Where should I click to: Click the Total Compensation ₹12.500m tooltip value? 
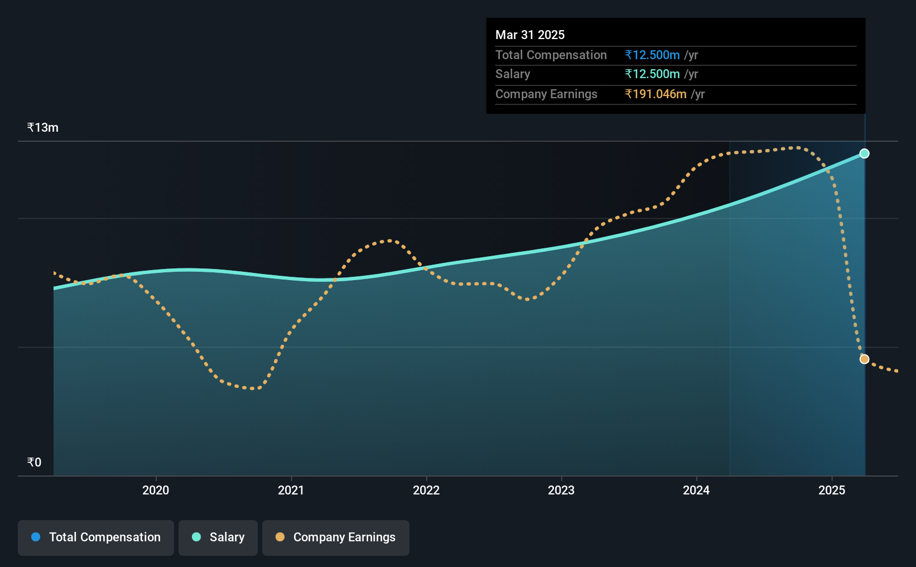652,55
